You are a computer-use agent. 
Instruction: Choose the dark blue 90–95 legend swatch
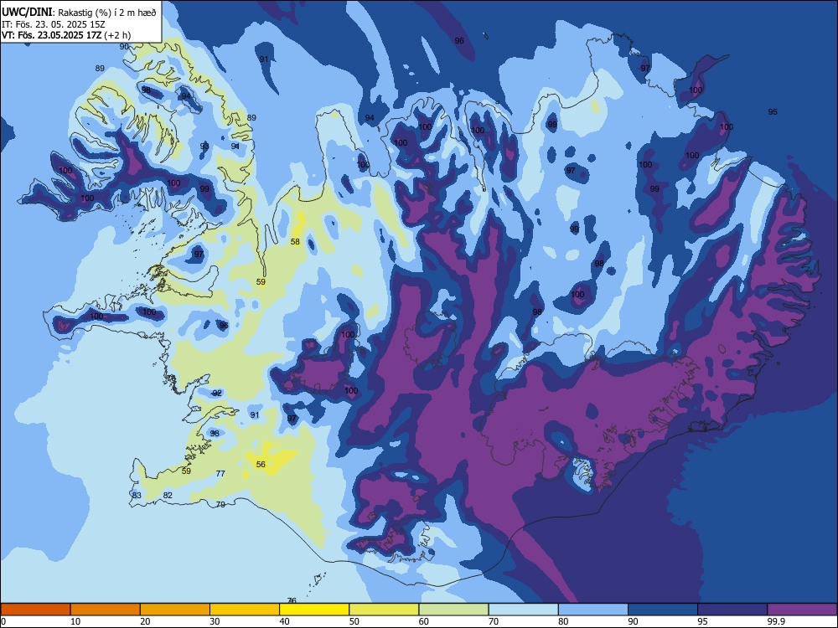663,610
